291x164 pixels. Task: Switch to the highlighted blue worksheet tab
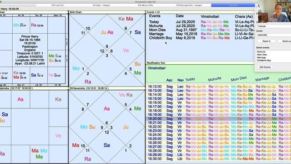click(233, 5)
